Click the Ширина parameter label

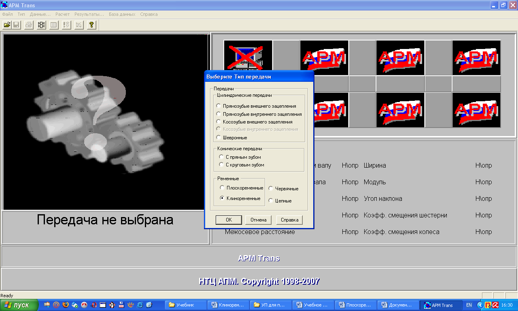point(375,166)
